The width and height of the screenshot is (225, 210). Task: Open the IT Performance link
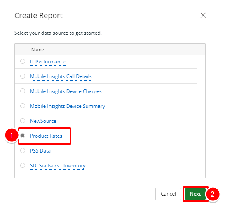pyautogui.click(x=48, y=62)
